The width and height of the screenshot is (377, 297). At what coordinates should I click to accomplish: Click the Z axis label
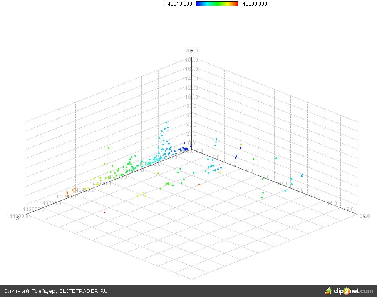click(191, 53)
